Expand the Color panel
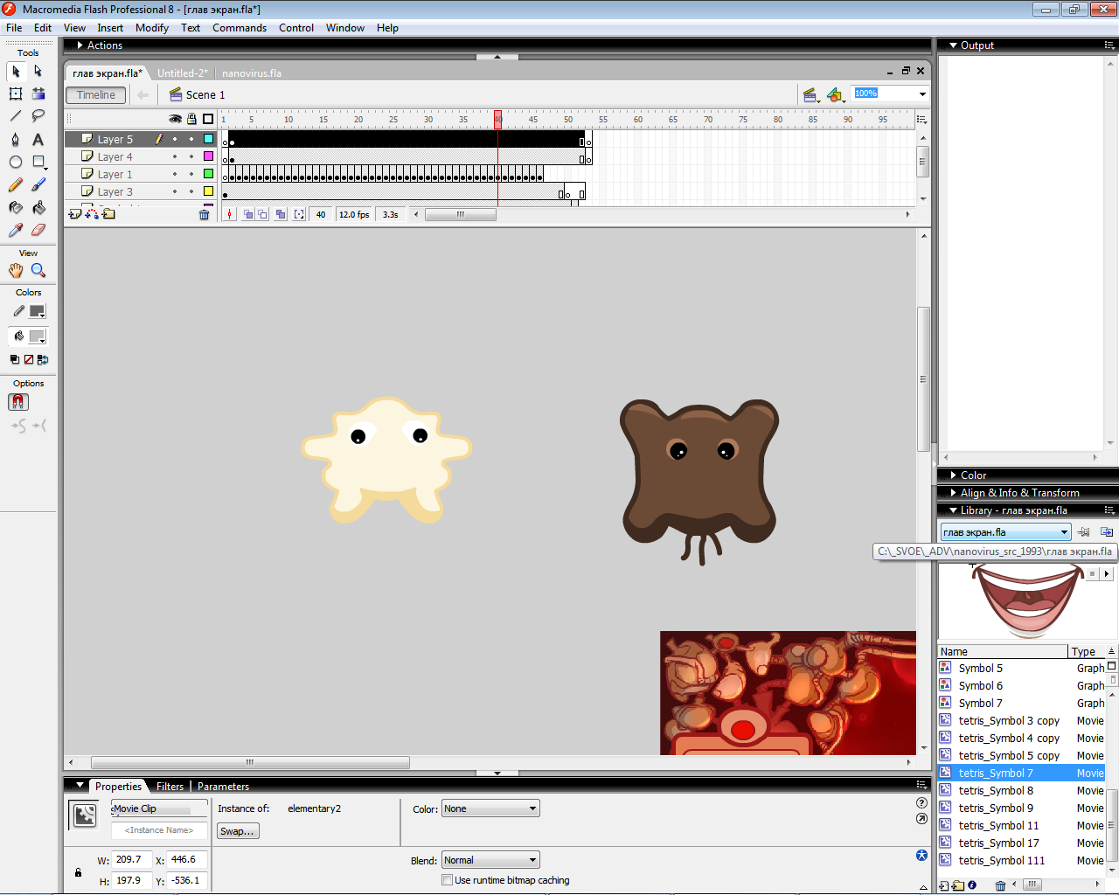This screenshot has height=895, width=1119. point(973,475)
